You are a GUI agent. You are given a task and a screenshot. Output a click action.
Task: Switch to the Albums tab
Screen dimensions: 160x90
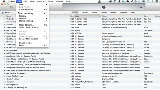tap(84, 13)
